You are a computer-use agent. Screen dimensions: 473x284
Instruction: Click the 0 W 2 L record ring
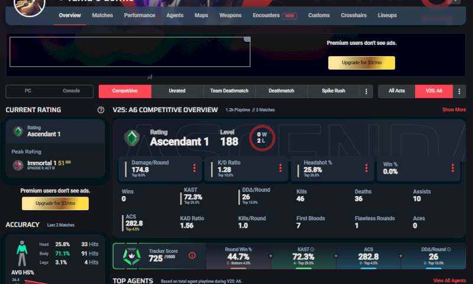[262, 138]
